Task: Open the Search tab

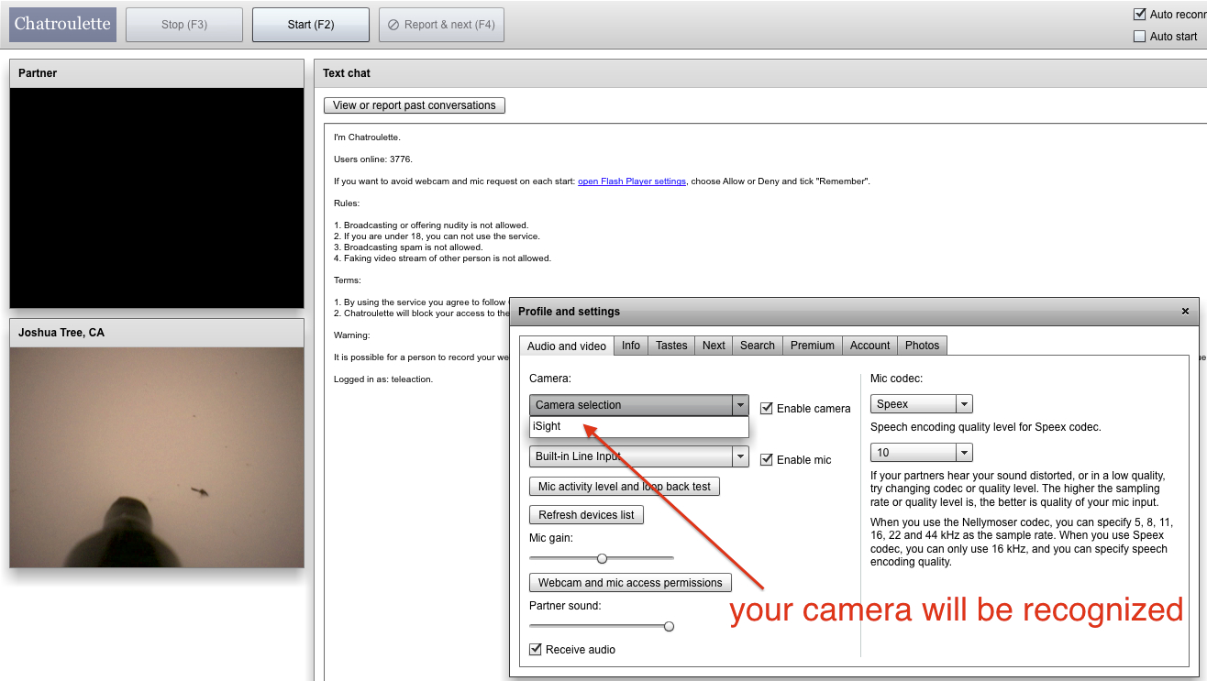Action: coord(758,346)
